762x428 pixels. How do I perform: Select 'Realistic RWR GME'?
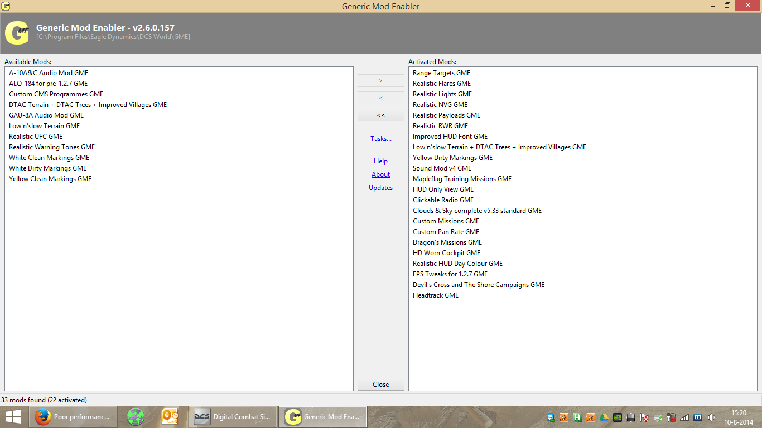[x=440, y=126]
